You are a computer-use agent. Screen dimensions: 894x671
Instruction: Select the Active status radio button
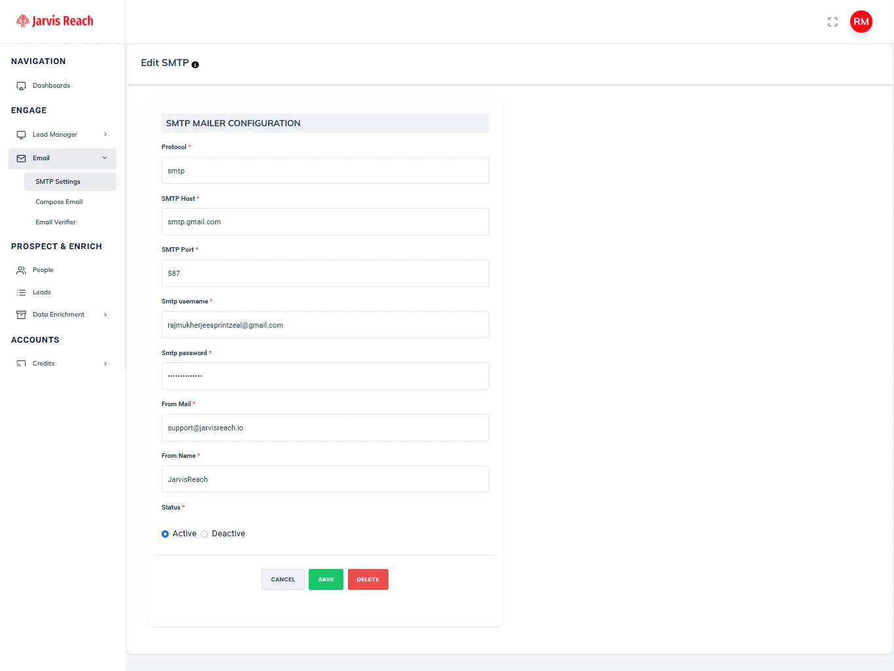click(x=165, y=534)
